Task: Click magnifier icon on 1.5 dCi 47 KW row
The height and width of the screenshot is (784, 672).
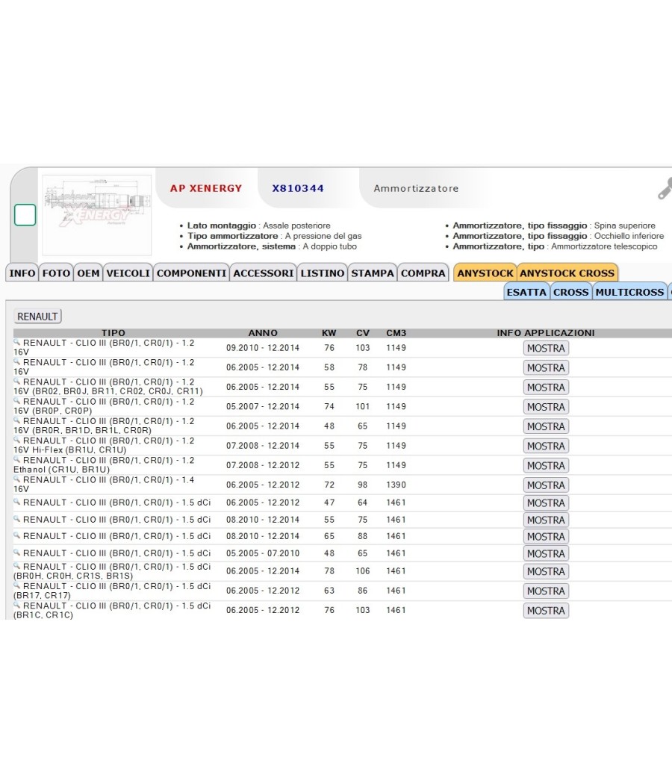Action: tap(16, 502)
